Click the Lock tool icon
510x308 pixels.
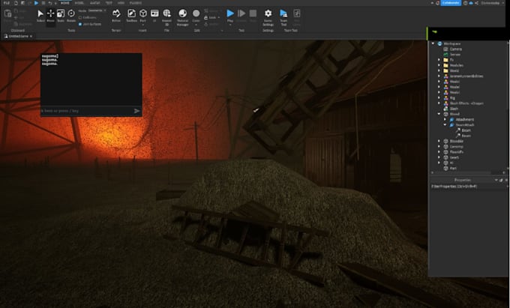click(206, 17)
